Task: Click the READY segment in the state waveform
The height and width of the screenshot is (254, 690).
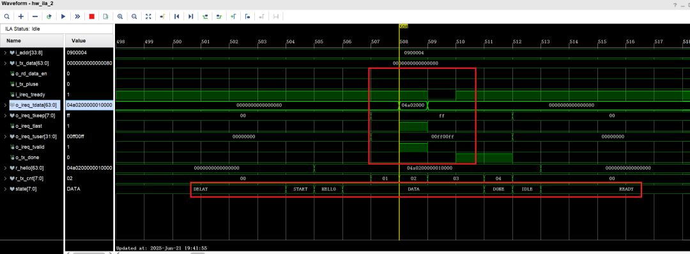Action: (626, 189)
